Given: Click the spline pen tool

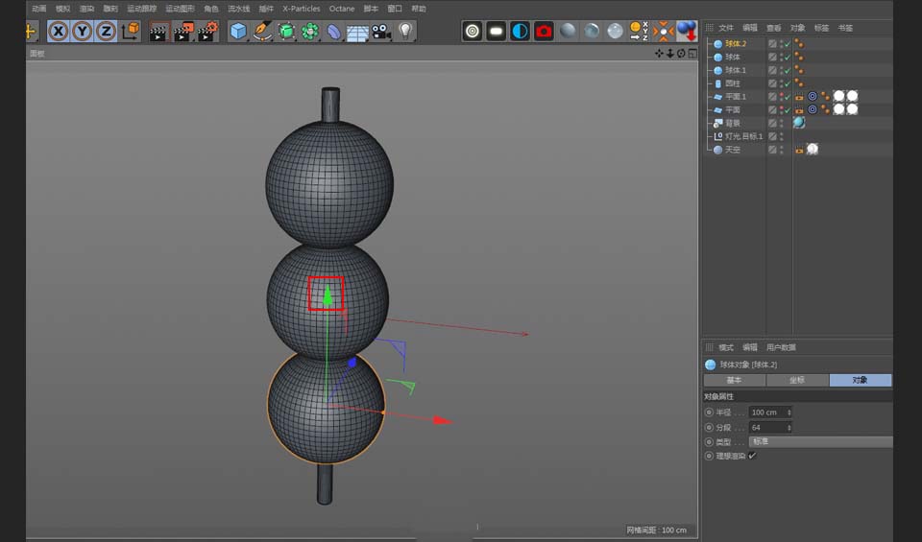Looking at the screenshot, I should (x=263, y=32).
